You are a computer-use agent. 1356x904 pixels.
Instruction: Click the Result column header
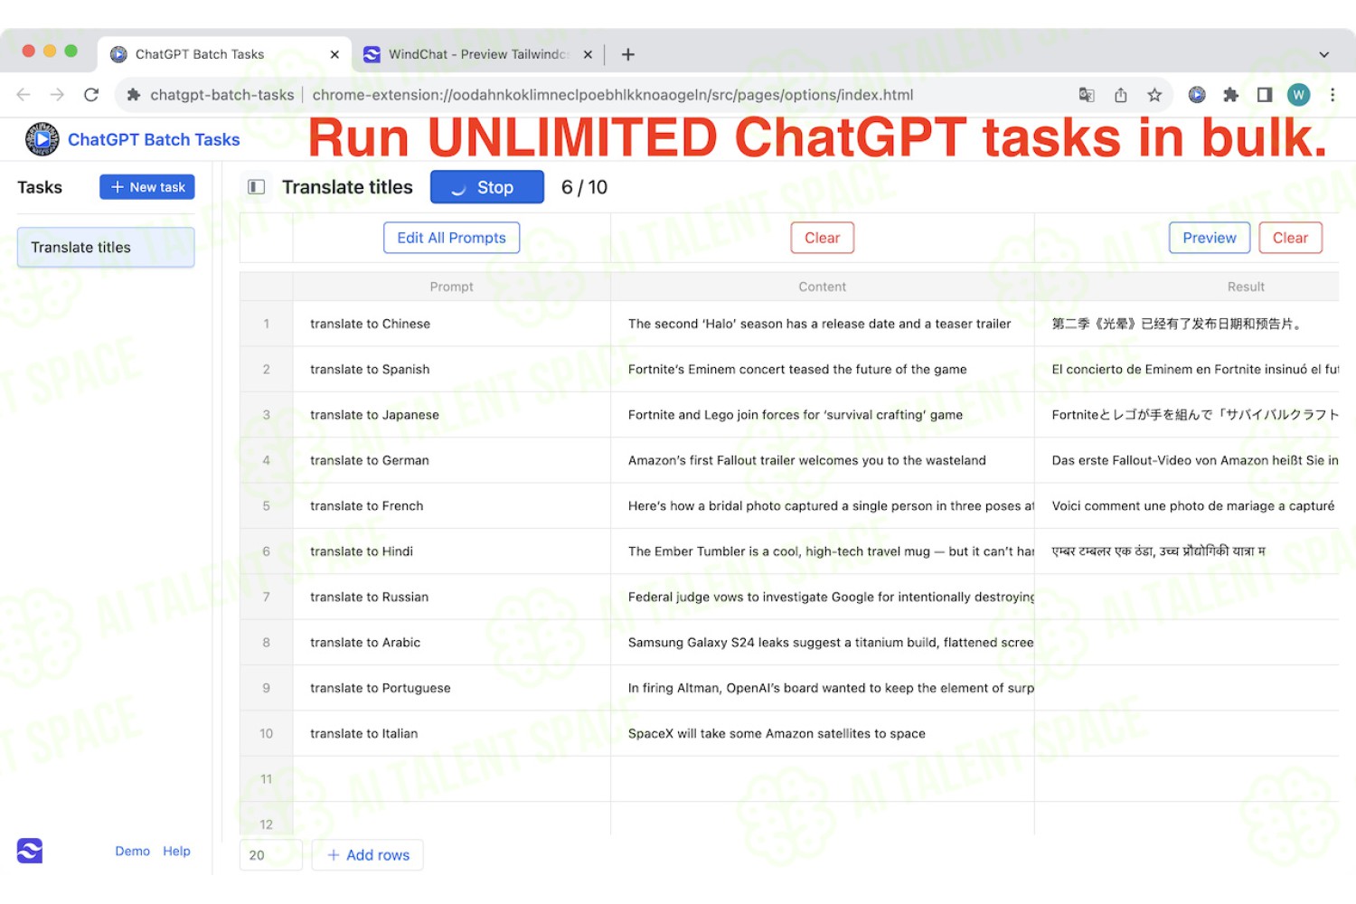pos(1187,287)
